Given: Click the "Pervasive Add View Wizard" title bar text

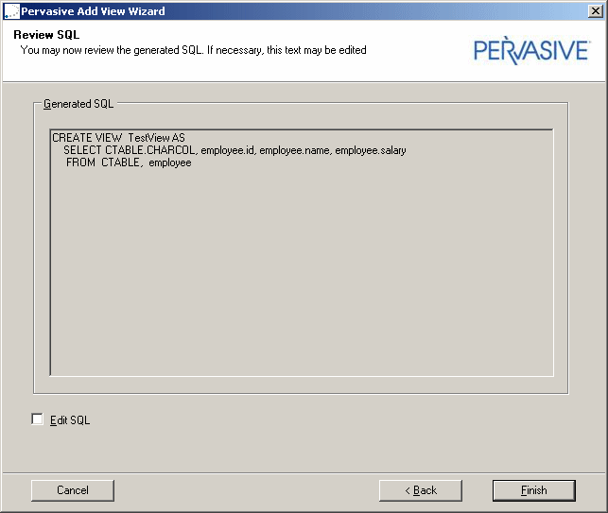Looking at the screenshot, I should (93, 11).
